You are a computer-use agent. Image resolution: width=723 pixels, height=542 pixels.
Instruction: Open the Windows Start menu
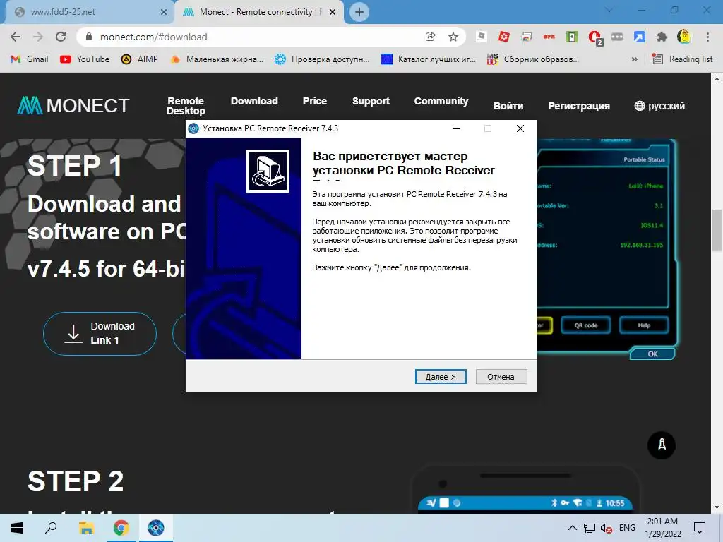17,528
